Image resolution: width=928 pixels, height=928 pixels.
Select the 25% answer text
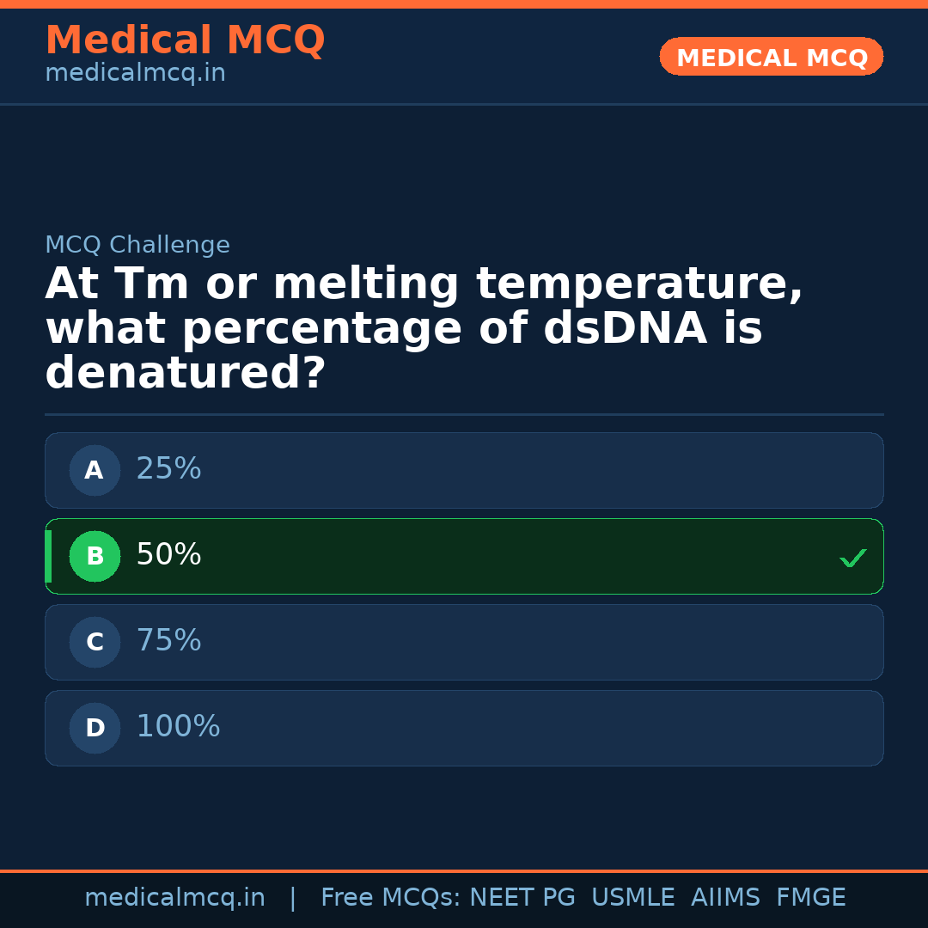pos(168,469)
